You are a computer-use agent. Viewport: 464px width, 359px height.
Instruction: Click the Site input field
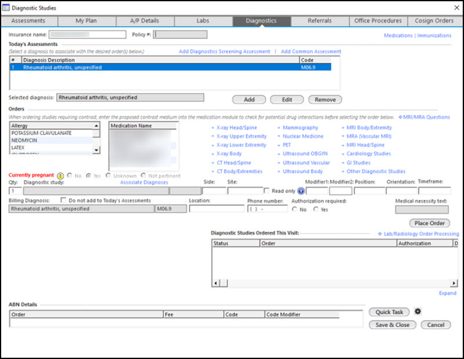tap(245, 191)
